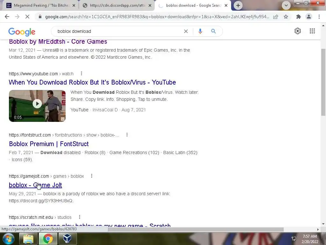Click the Chrome taskbar icon
This screenshot has width=326, height=245.
[x=48, y=239]
